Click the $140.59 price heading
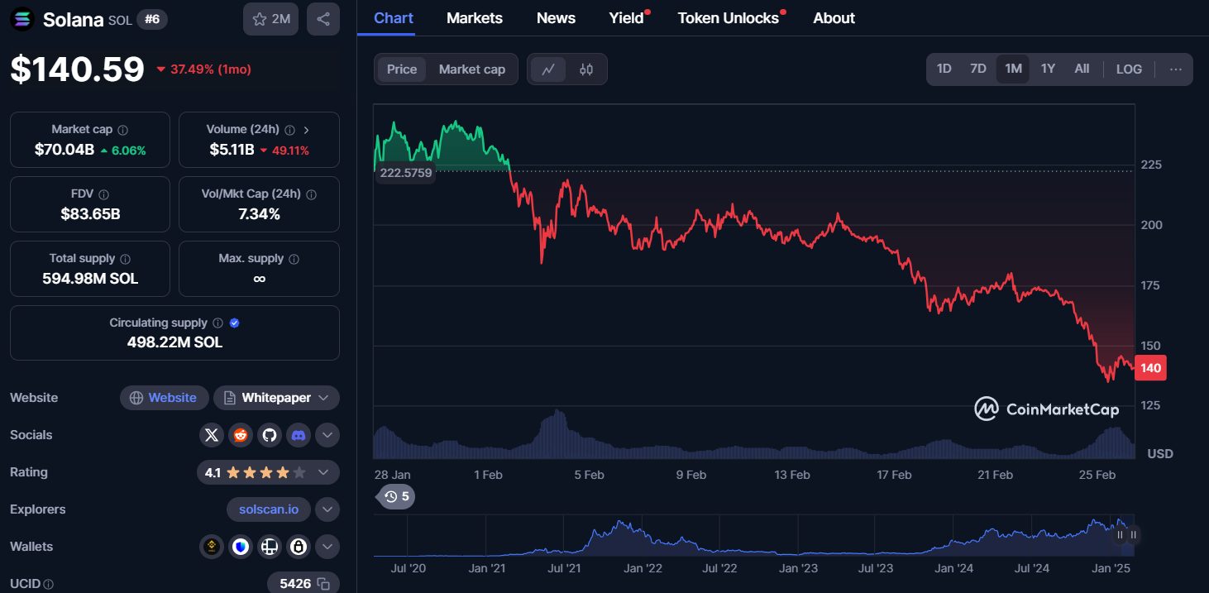Screen dimensions: 1209x593 (77, 69)
